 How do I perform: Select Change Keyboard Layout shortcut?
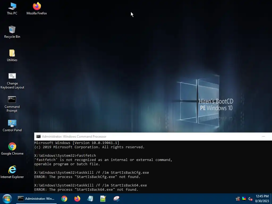(x=12, y=81)
